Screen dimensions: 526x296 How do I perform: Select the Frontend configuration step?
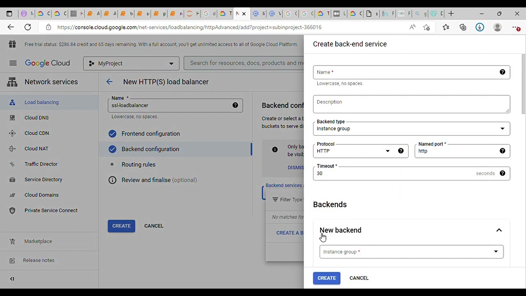pos(151,134)
